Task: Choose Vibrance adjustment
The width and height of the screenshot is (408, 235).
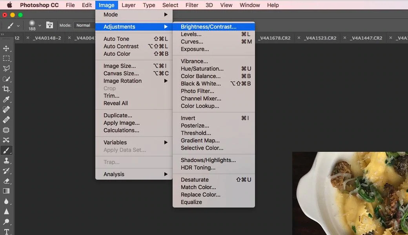Action: pyautogui.click(x=214, y=61)
